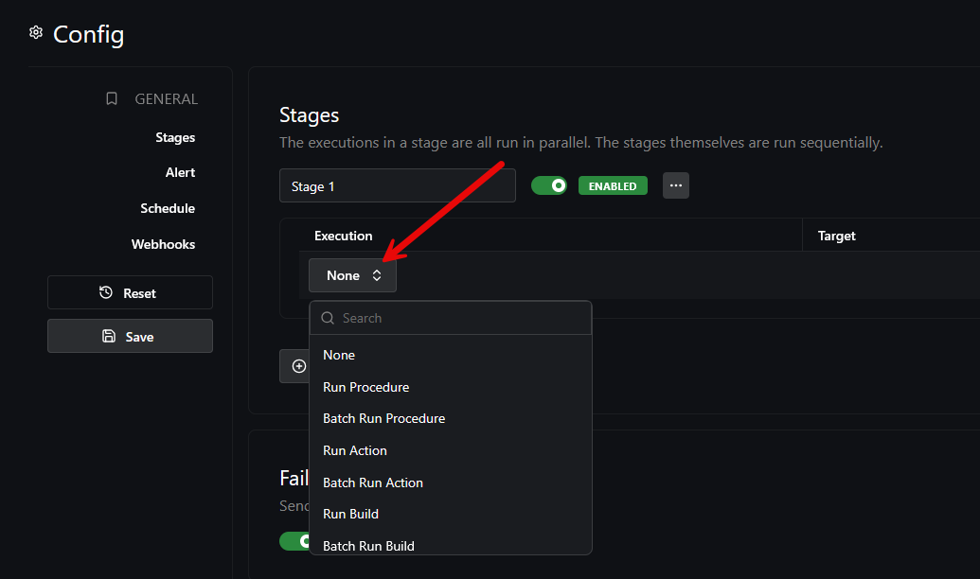Click the Save button
Viewport: 980px width, 579px height.
130,336
